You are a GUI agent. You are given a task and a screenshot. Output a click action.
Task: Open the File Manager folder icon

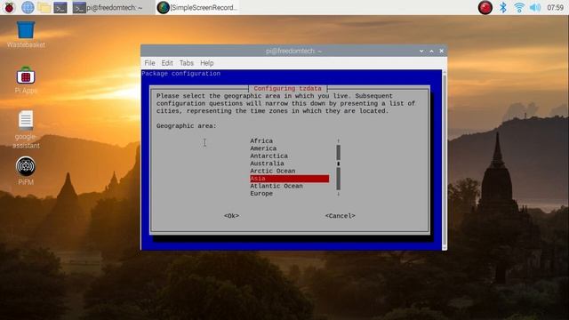coord(44,7)
